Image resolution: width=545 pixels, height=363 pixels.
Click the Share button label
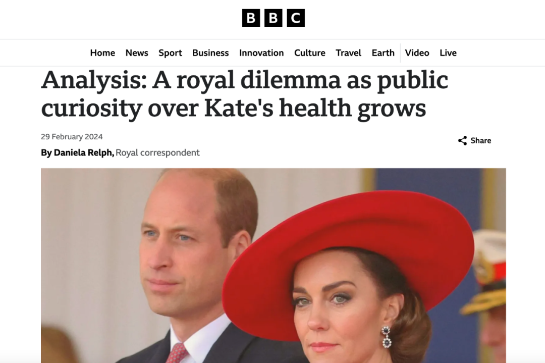click(x=481, y=141)
